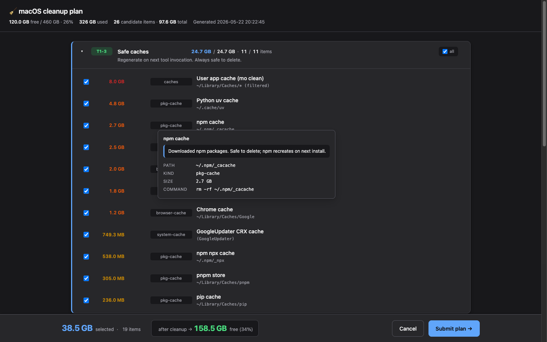
Task: Click the broom icon beside macOS cleanup plan
Action: pos(13,11)
